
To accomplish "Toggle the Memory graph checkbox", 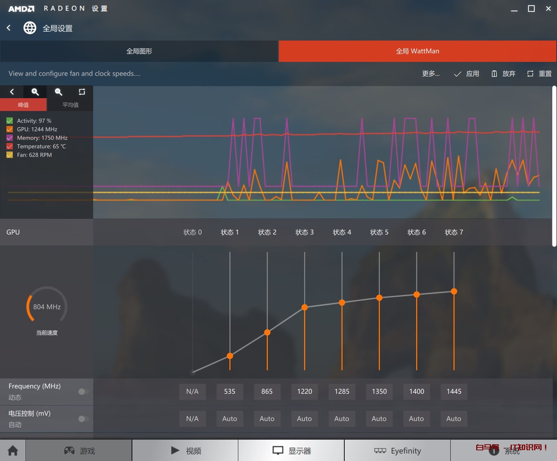I will pos(10,138).
